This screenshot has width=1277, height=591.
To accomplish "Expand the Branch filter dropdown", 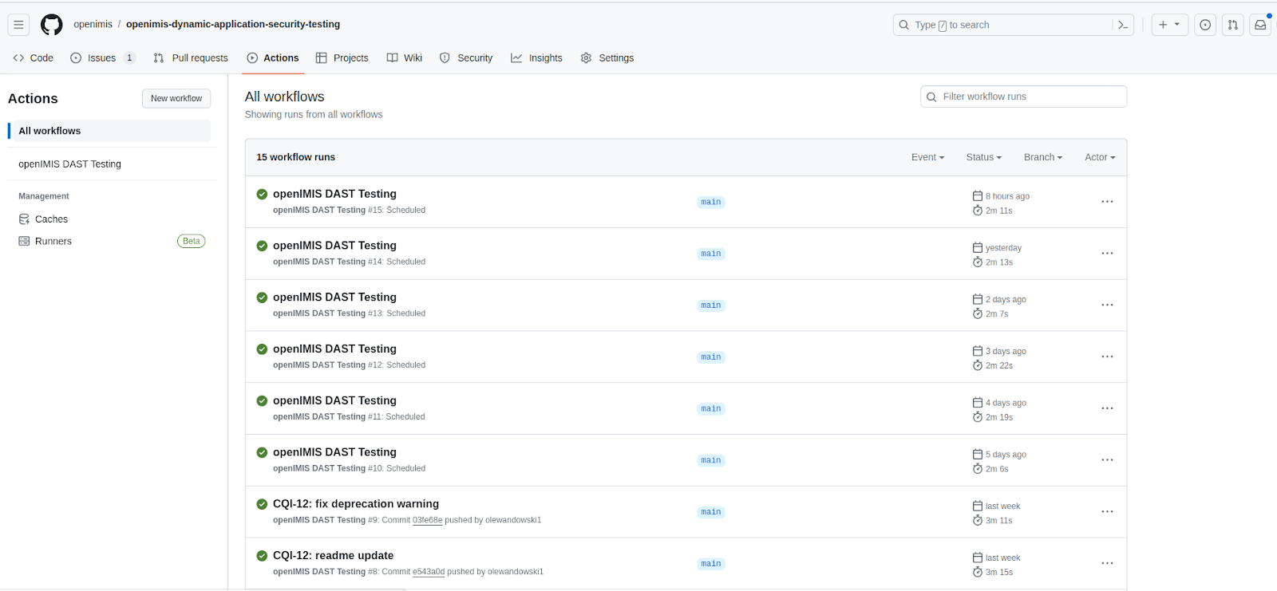I will 1043,157.
